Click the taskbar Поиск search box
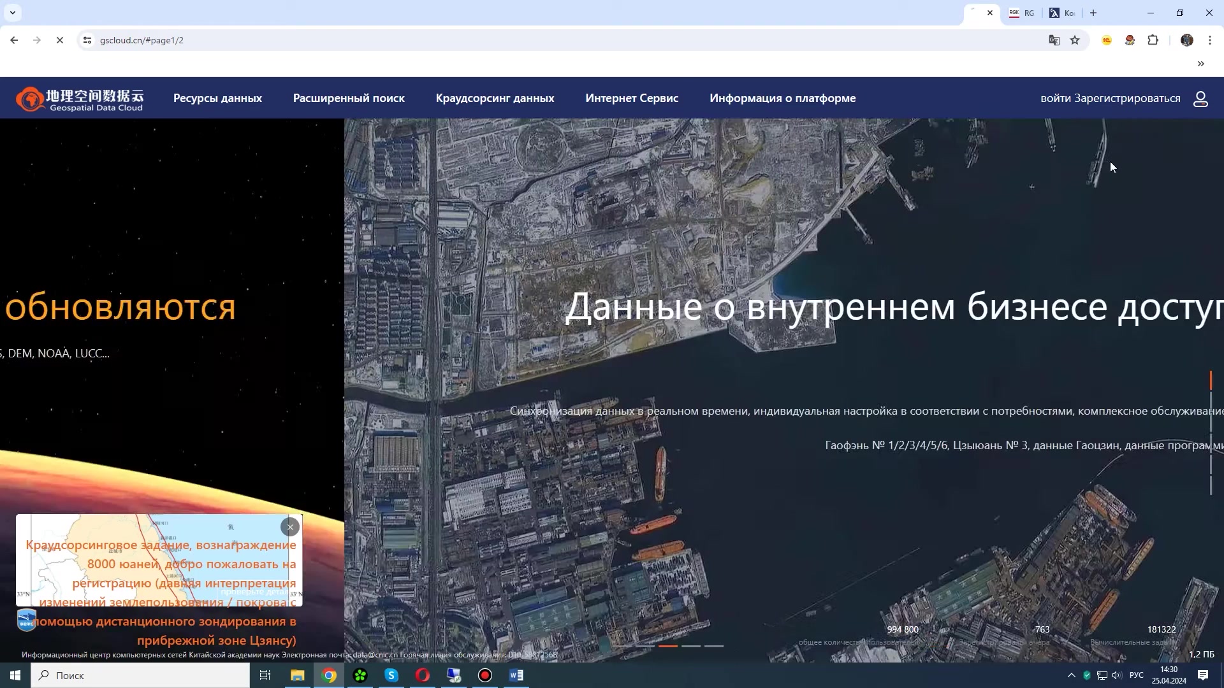The image size is (1224, 688). point(140,675)
